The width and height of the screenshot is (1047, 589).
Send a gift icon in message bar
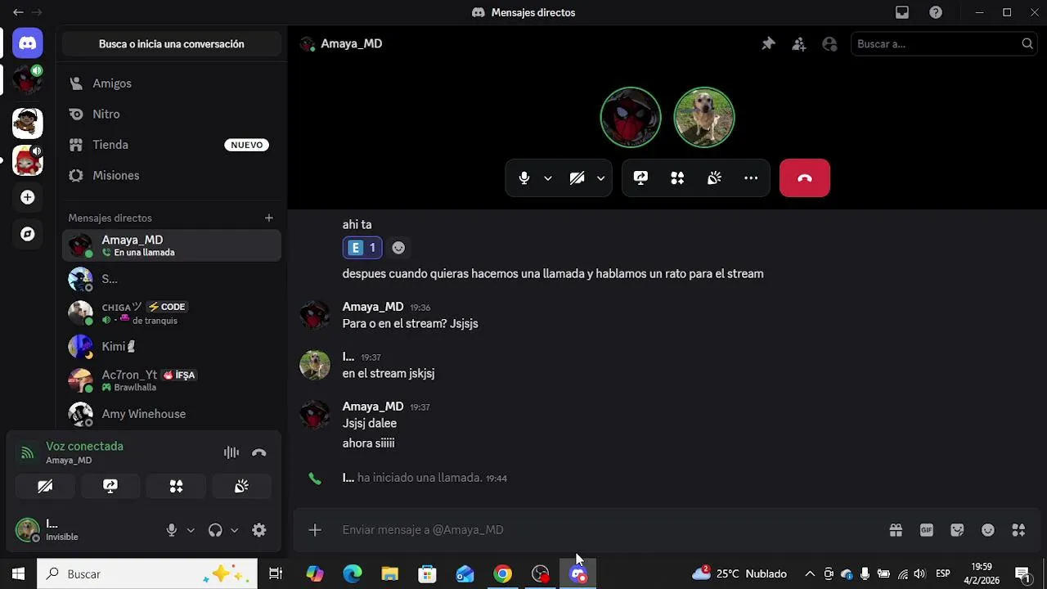click(896, 530)
